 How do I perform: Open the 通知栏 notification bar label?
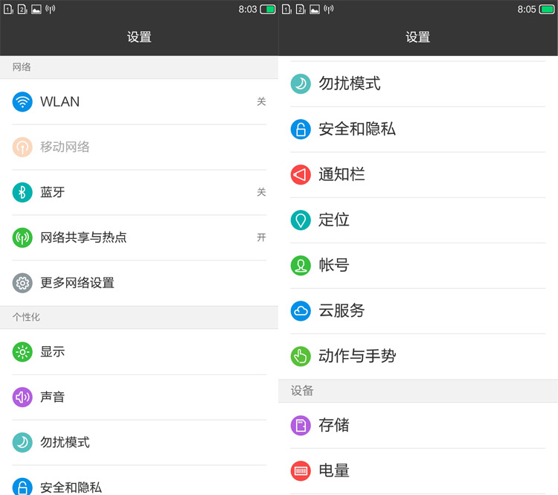click(341, 174)
